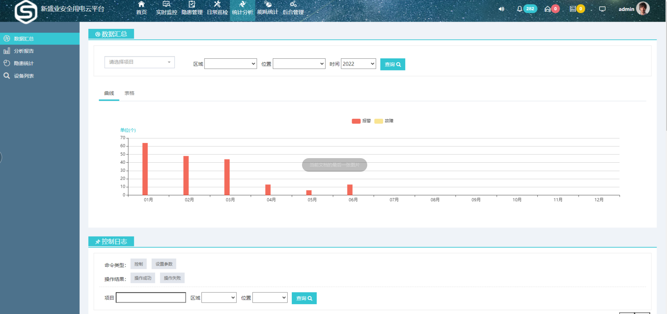Click the 单位(个) axis label

(x=128, y=130)
